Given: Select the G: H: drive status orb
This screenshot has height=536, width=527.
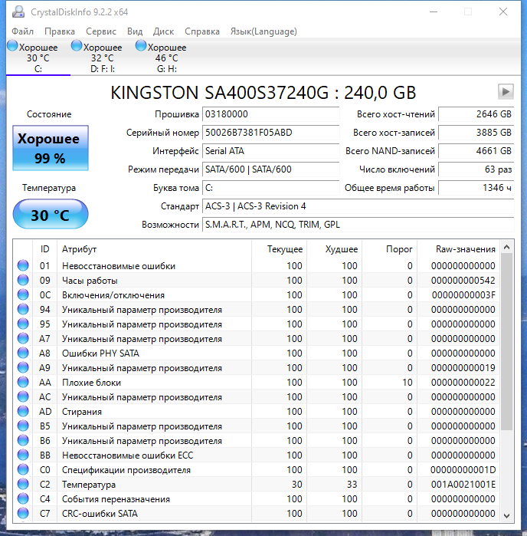Looking at the screenshot, I should pos(141,46).
